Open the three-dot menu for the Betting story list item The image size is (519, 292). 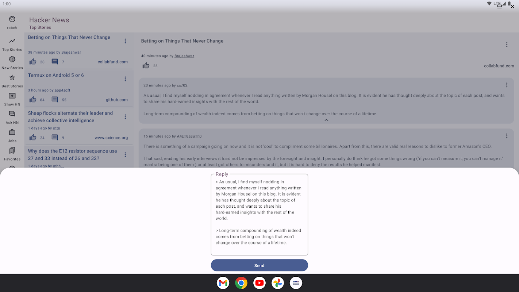[x=125, y=41]
